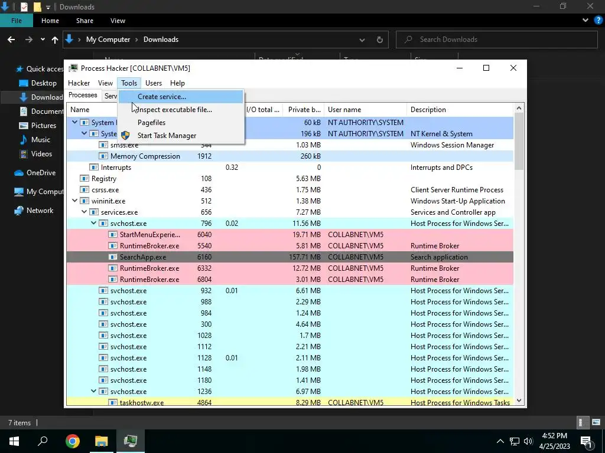Click the Explorer refresh button
The height and width of the screenshot is (453, 605).
click(x=380, y=40)
